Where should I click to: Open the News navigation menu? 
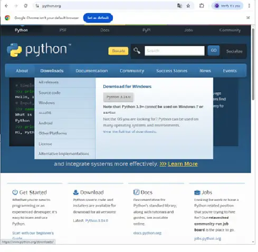pos(205,71)
